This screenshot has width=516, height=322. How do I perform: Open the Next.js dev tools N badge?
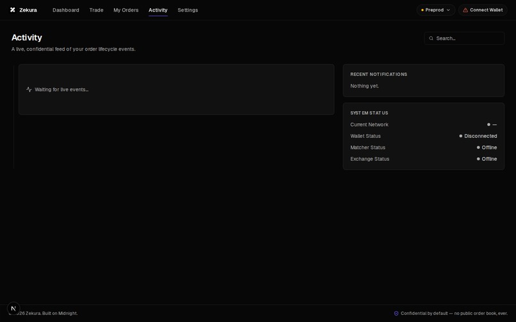coord(13,309)
